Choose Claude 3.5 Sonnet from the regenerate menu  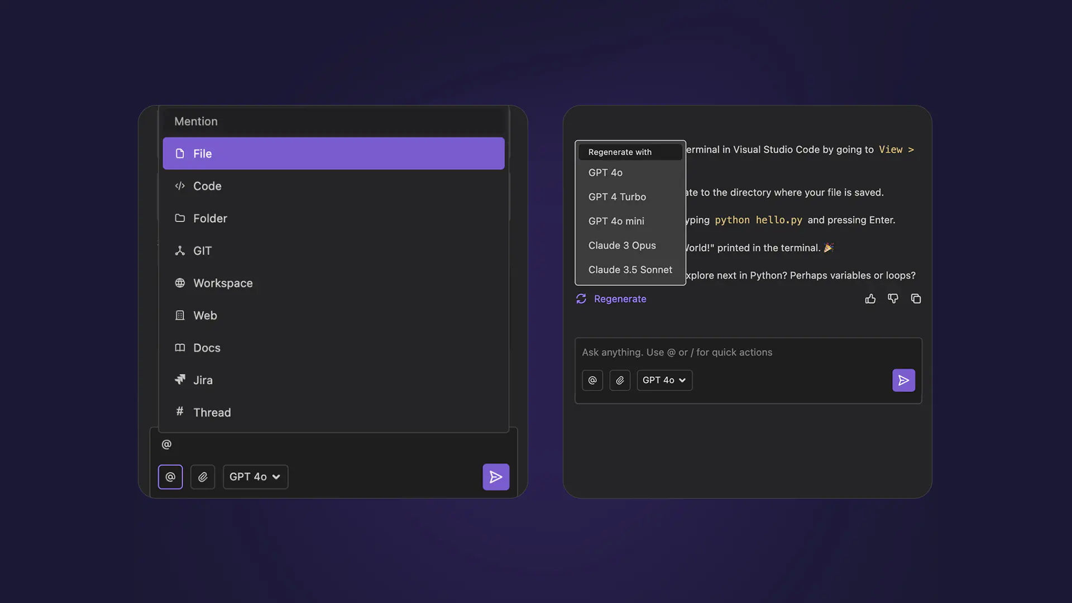[x=630, y=270]
